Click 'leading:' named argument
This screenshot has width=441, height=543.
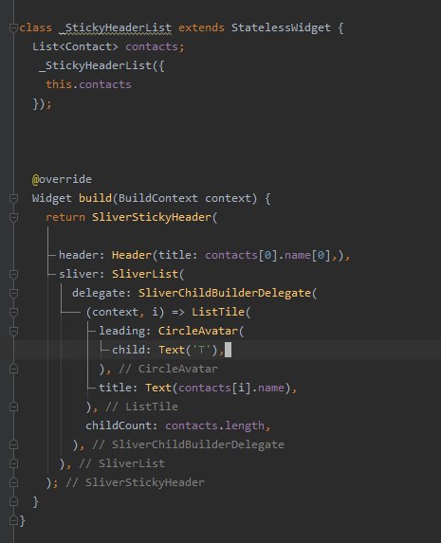(x=125, y=331)
